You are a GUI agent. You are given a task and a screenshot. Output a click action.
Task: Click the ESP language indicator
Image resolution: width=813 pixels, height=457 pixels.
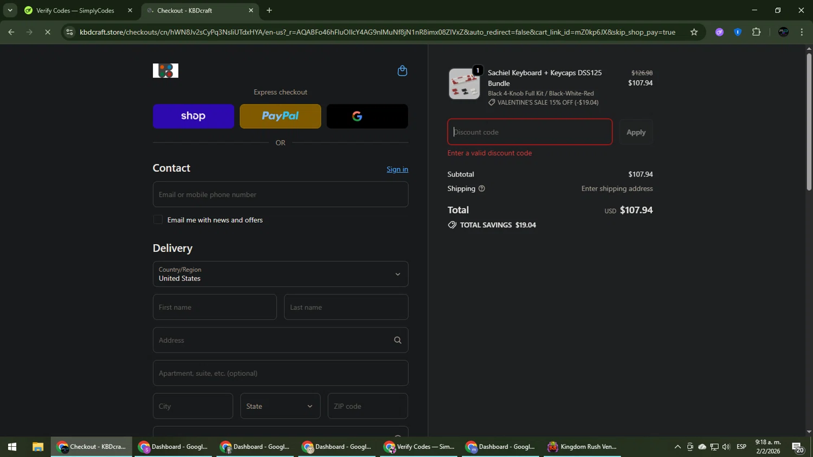(741, 447)
